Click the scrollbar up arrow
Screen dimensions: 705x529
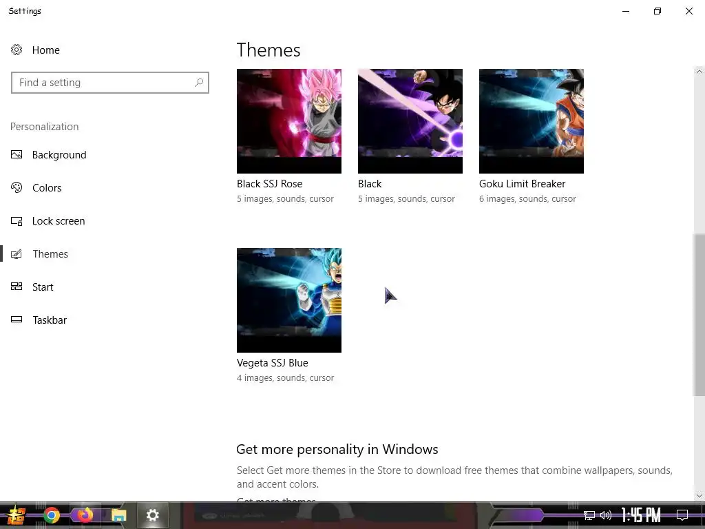click(x=699, y=72)
